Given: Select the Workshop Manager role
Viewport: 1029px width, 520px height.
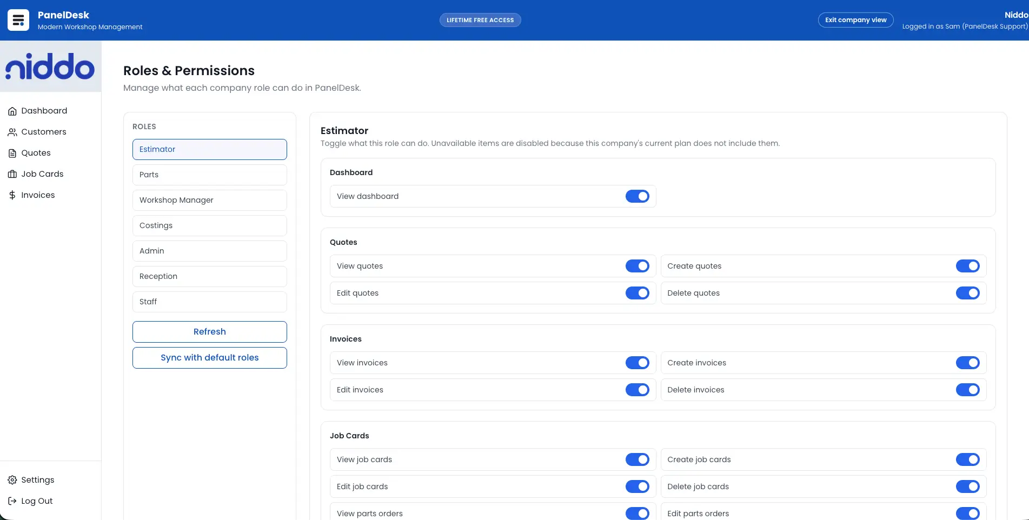Looking at the screenshot, I should [209, 200].
